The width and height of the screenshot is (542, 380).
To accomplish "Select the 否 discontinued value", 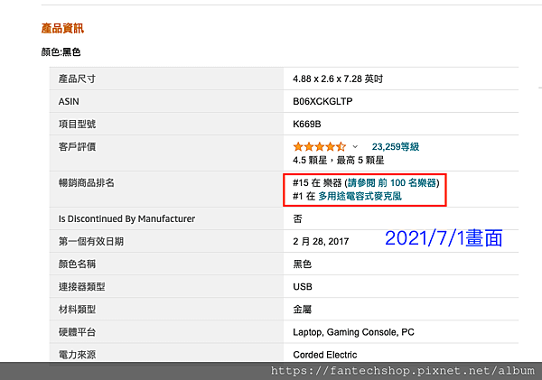I will click(297, 219).
